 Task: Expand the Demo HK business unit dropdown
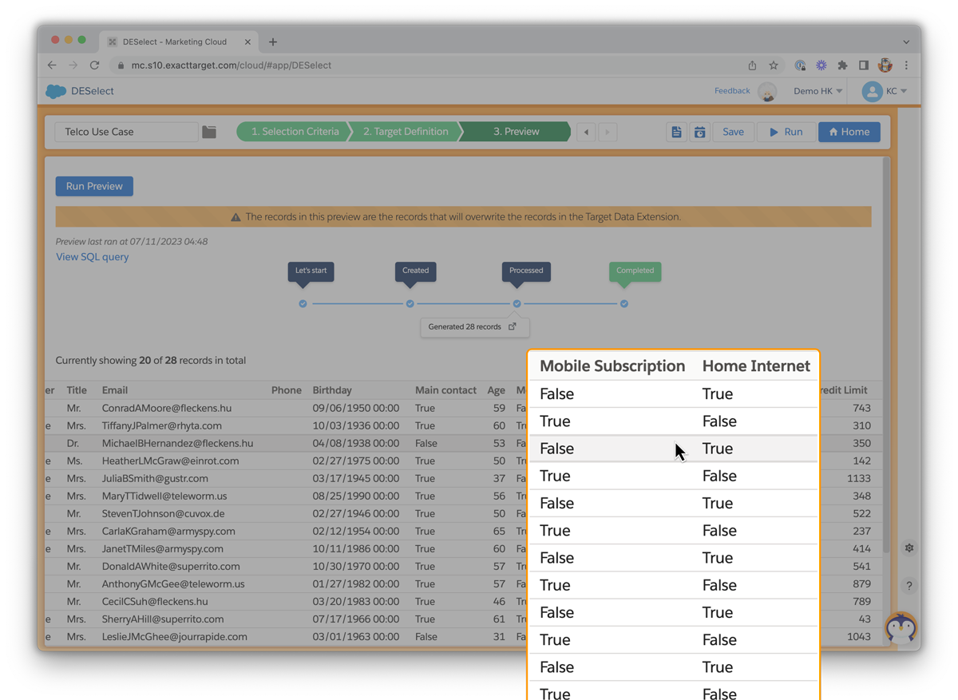(x=817, y=91)
